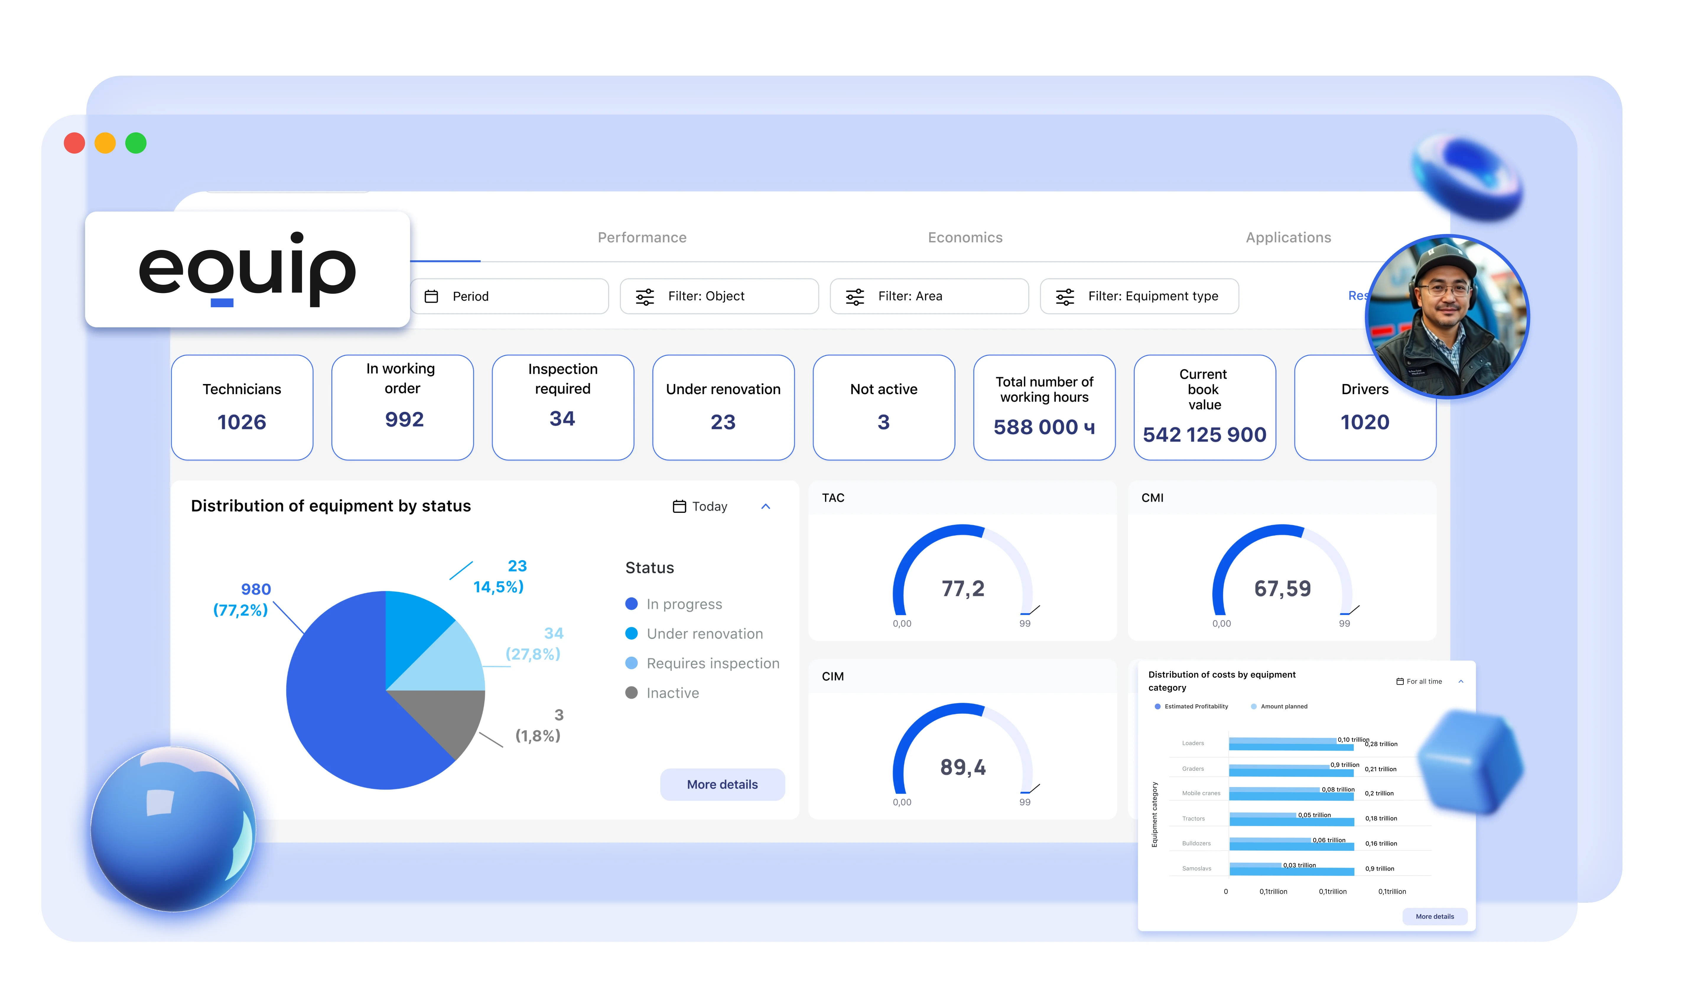
Task: Click the For all time calendar icon
Action: [1399, 681]
